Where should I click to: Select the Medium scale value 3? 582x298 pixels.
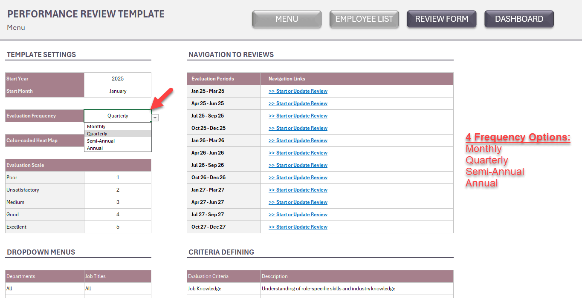(x=118, y=202)
